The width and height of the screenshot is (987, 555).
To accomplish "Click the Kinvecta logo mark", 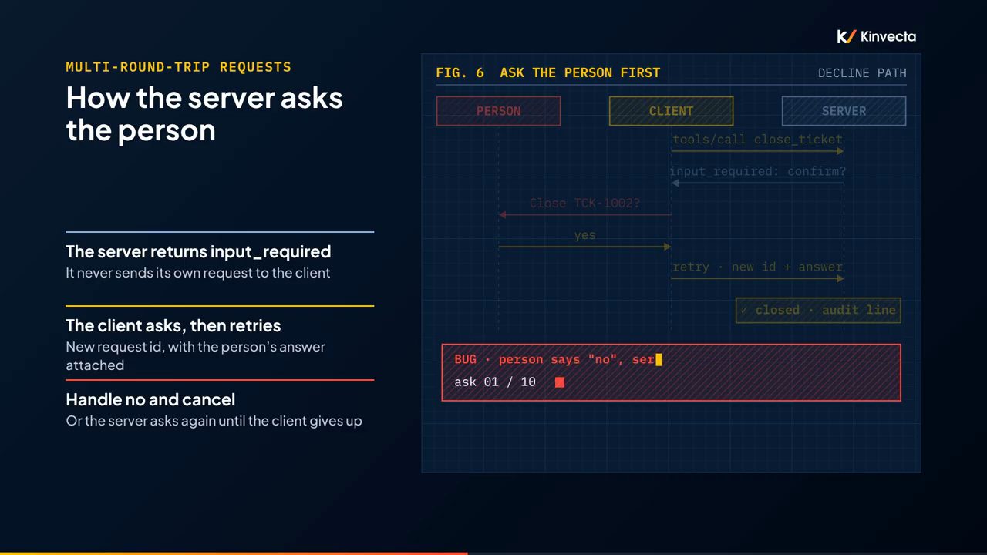I will point(847,36).
